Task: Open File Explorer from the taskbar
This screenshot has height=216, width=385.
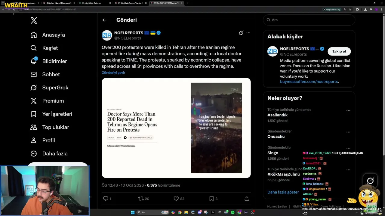Action: tap(186, 212)
